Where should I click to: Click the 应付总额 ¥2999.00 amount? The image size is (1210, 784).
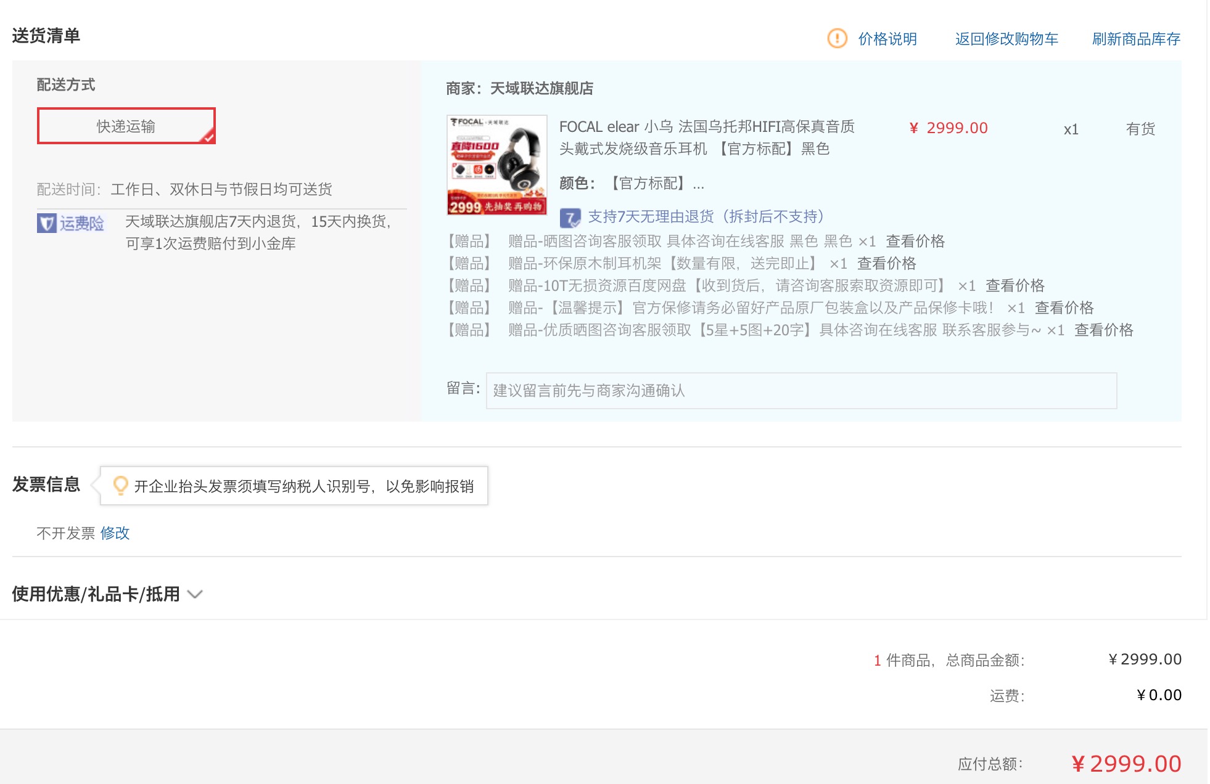pyautogui.click(x=1126, y=764)
